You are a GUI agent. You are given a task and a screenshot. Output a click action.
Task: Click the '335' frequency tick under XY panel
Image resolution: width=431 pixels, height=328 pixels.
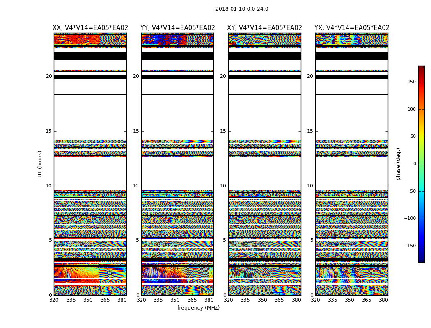pyautogui.click(x=245, y=300)
